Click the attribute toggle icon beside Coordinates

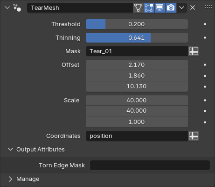194,136
